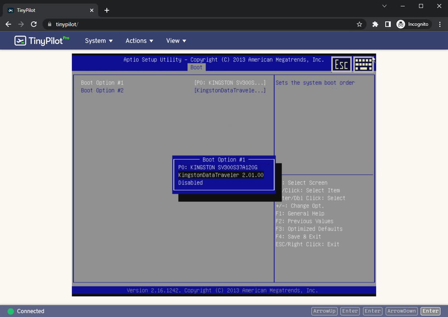
Task: Click the Version 2.16.1242 footer text
Action: 222,291
